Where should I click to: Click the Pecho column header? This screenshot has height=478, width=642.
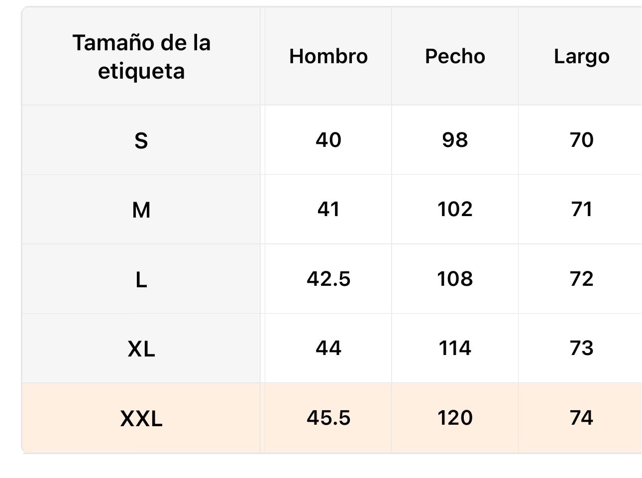coord(455,56)
